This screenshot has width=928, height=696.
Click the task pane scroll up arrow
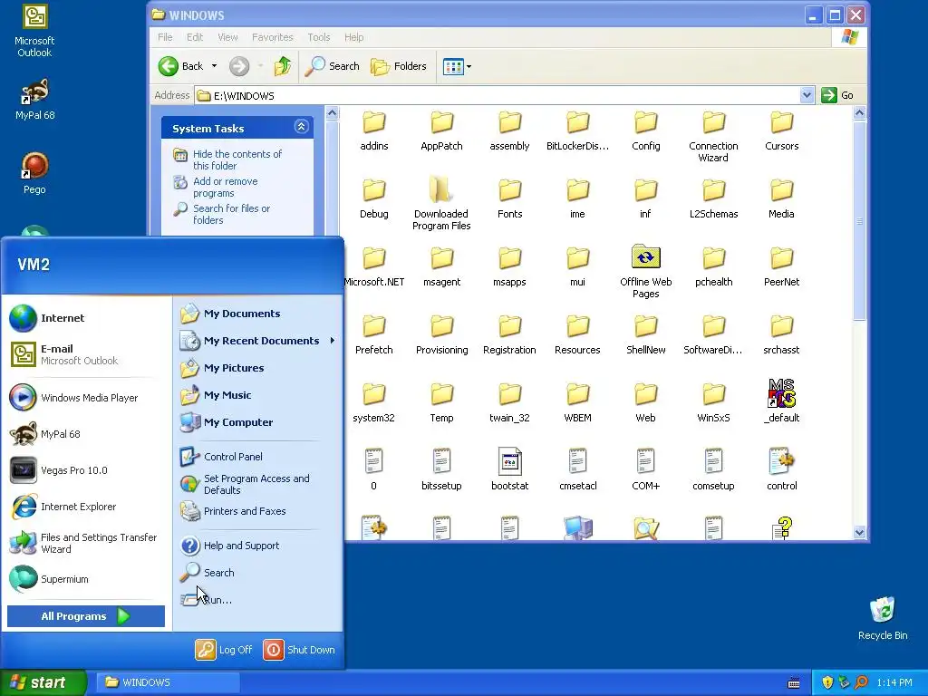(x=332, y=112)
